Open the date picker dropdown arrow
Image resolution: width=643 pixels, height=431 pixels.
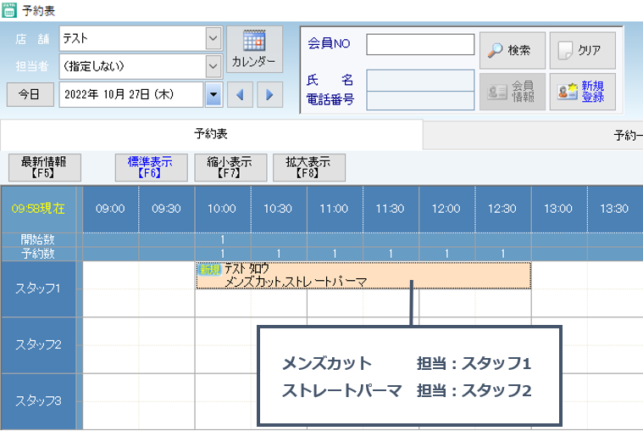tap(213, 94)
